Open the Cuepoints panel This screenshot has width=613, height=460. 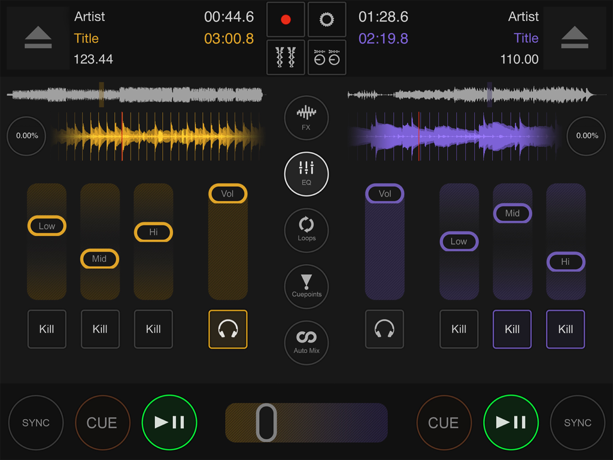[x=306, y=286]
